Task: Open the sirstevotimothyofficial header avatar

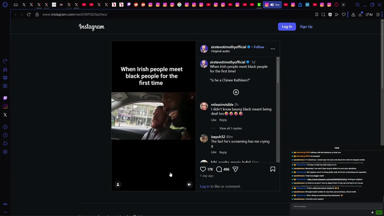Action: pyautogui.click(x=204, y=49)
